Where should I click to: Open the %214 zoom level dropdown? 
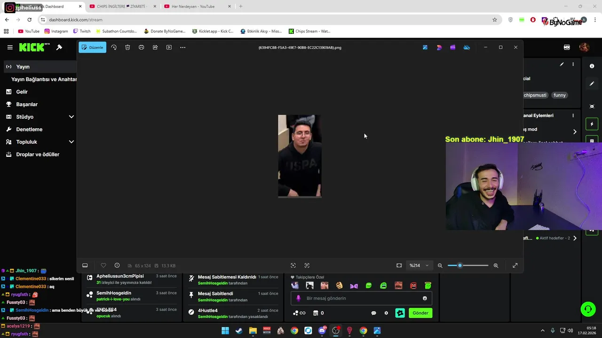coord(419,265)
